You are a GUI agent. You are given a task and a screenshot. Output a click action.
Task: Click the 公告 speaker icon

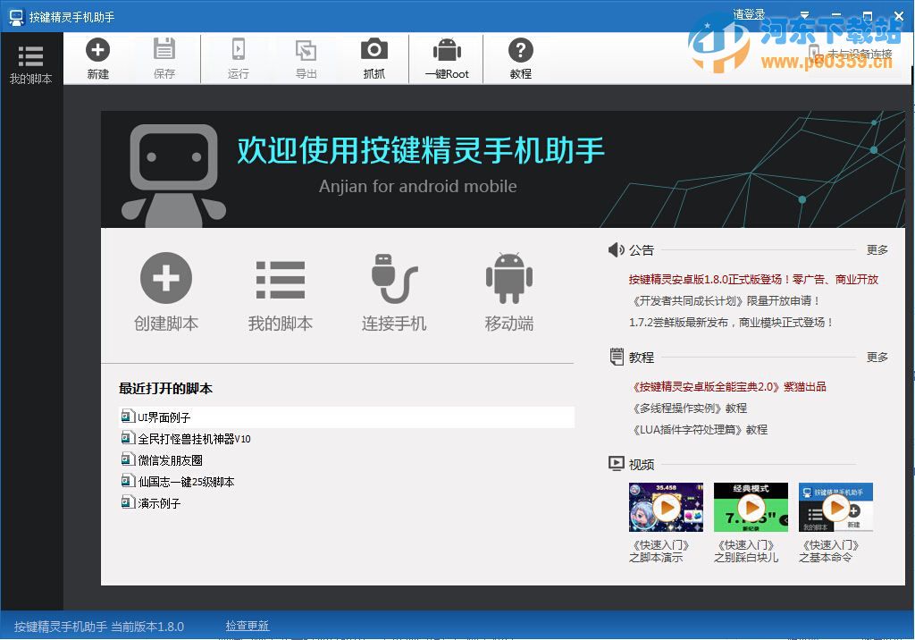pyautogui.click(x=617, y=250)
